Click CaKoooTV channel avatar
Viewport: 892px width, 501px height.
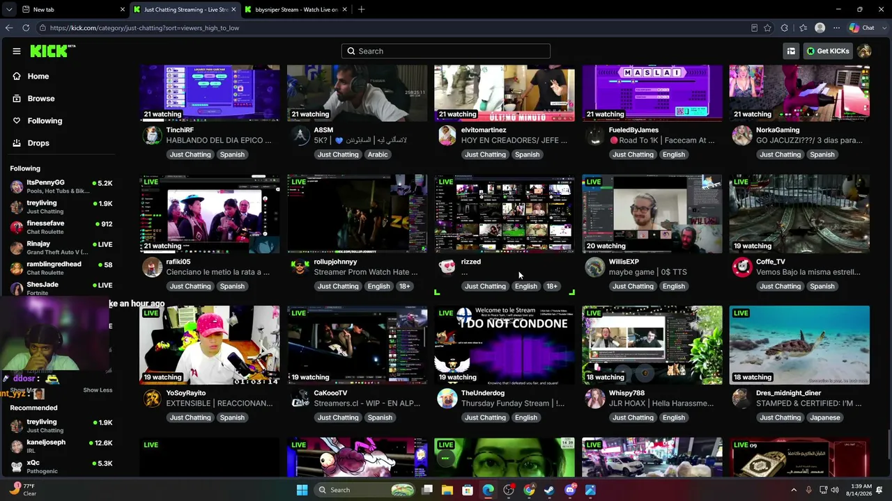tap(300, 398)
